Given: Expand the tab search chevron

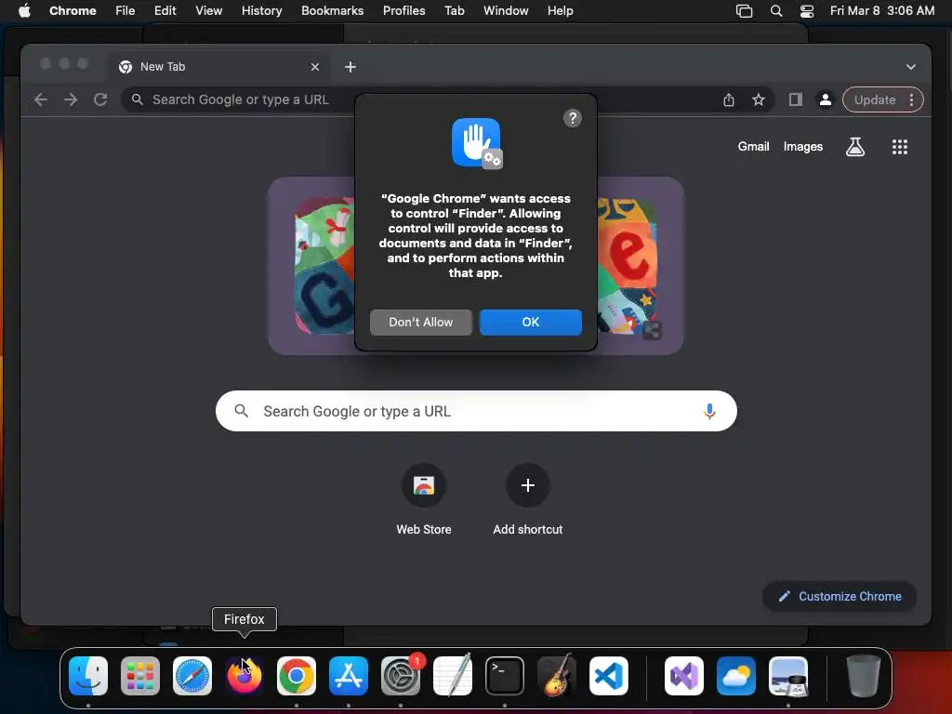Looking at the screenshot, I should pos(911,67).
